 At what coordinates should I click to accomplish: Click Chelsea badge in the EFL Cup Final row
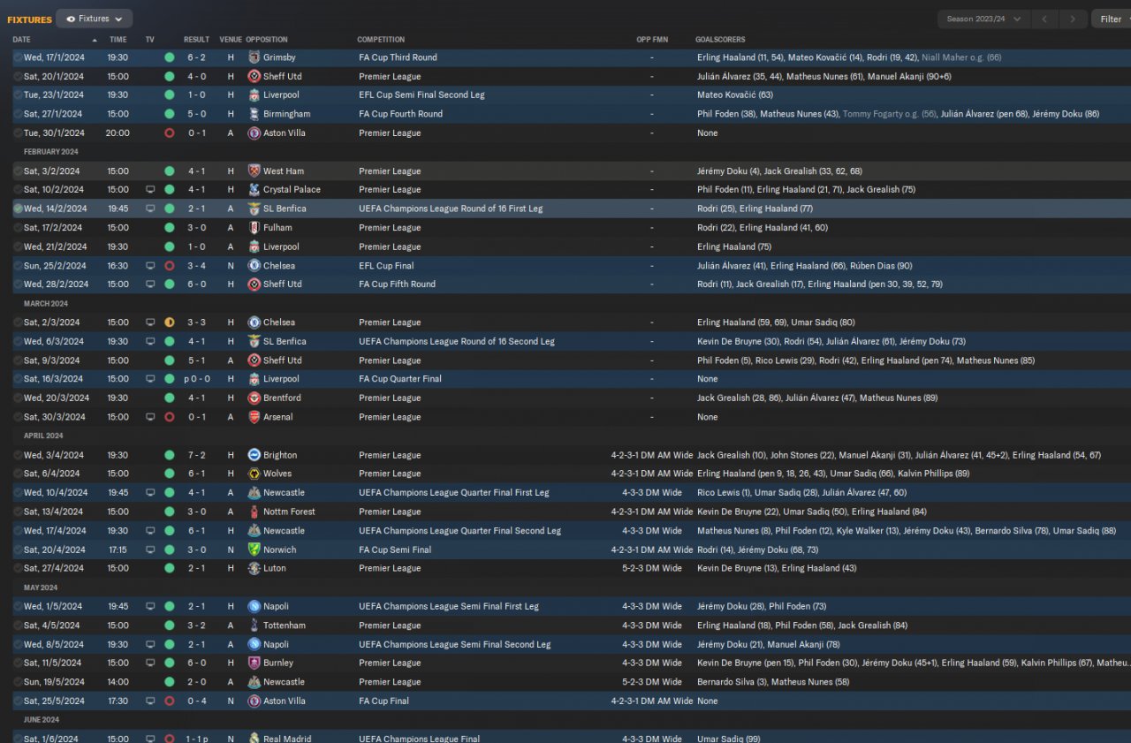pyautogui.click(x=254, y=266)
